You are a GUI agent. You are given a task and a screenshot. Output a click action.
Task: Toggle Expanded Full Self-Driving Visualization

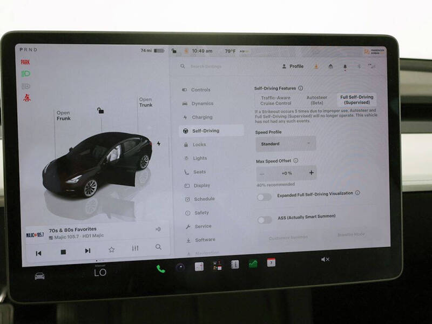pyautogui.click(x=264, y=197)
